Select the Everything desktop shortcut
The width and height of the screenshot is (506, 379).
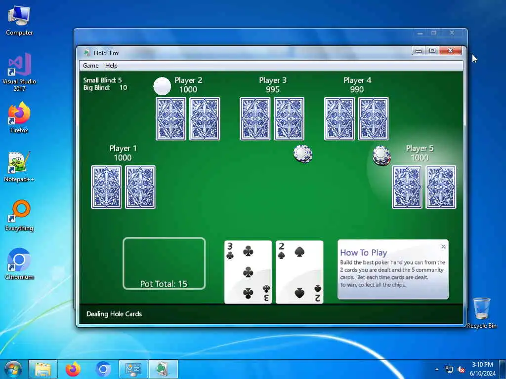[19, 216]
